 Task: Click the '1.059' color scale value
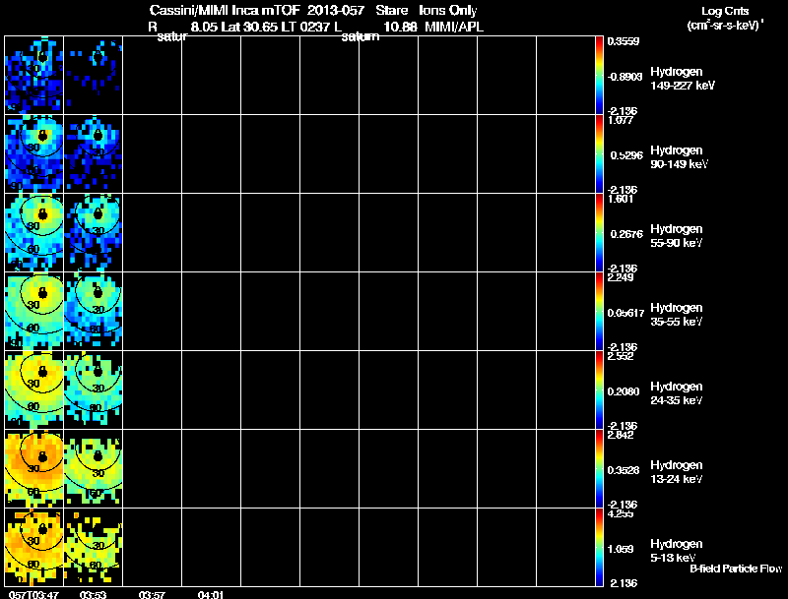[621, 549]
